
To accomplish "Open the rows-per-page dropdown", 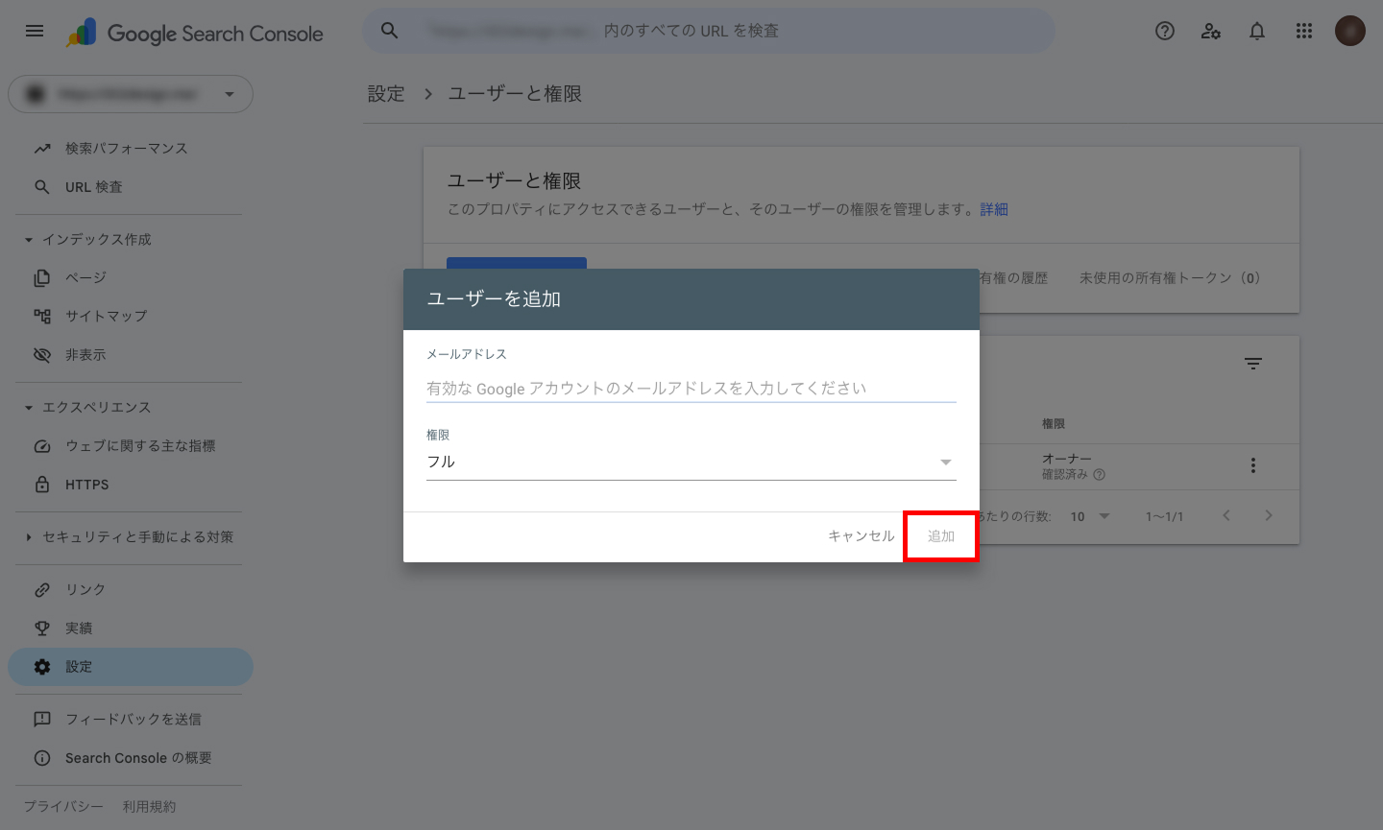I will coord(1090,516).
